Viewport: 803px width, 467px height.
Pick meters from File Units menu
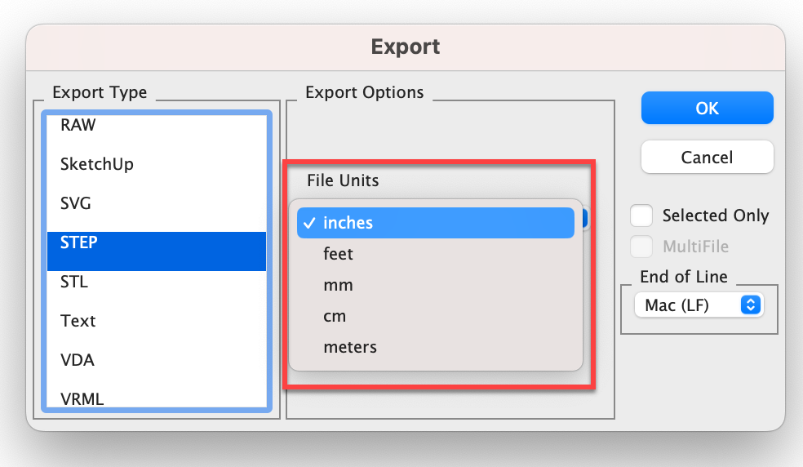point(435,347)
